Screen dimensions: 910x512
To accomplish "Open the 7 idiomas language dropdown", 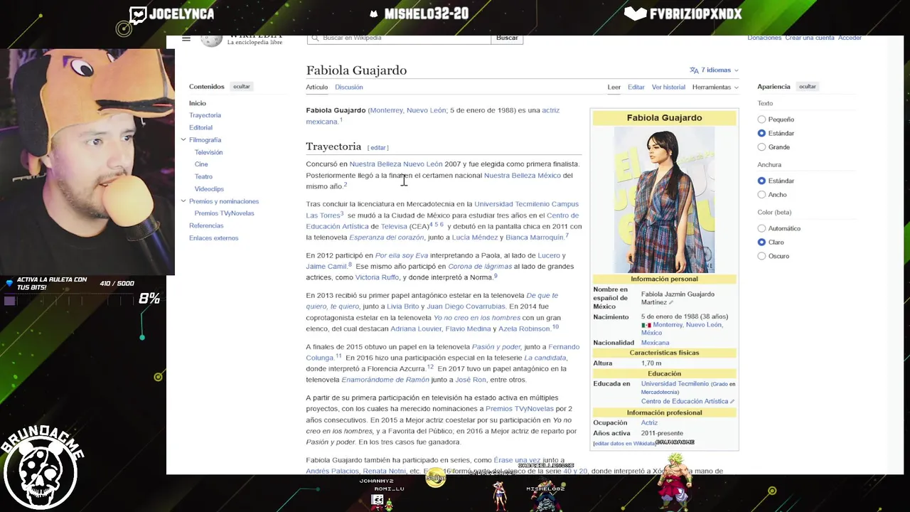I will coord(714,70).
